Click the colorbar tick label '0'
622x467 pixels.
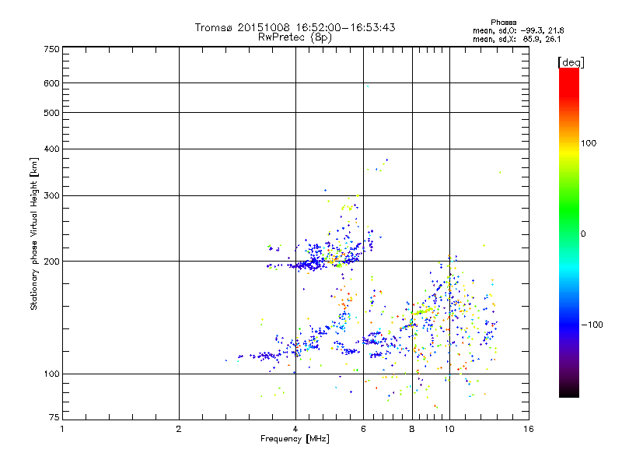coord(583,234)
